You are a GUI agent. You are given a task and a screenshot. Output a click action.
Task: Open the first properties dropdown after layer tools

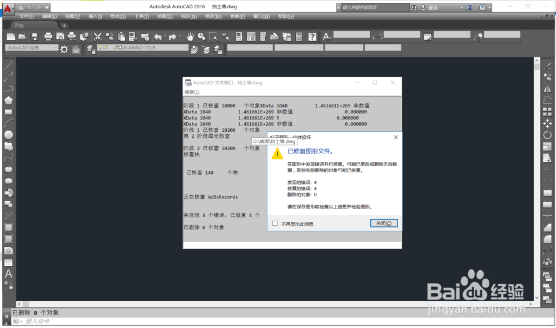250,47
